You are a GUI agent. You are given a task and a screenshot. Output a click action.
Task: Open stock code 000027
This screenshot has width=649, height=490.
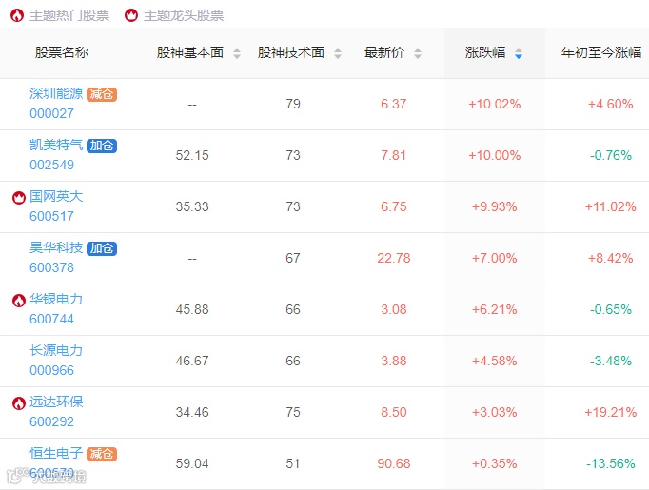(51, 113)
